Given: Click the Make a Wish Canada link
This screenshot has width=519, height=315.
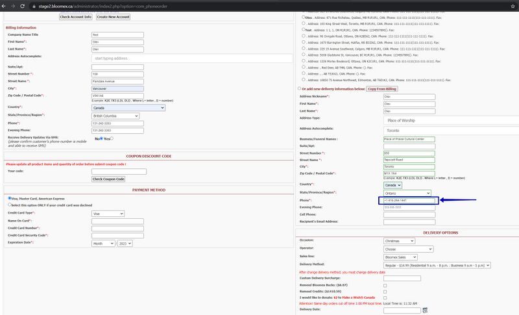Looking at the screenshot, I should click(359, 297).
